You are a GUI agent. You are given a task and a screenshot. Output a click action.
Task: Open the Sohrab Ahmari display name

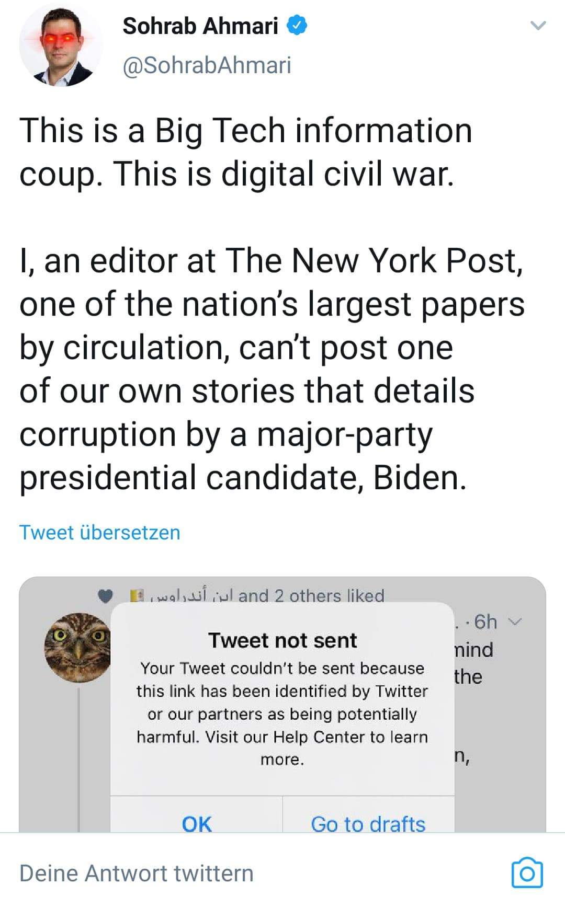coord(200,26)
